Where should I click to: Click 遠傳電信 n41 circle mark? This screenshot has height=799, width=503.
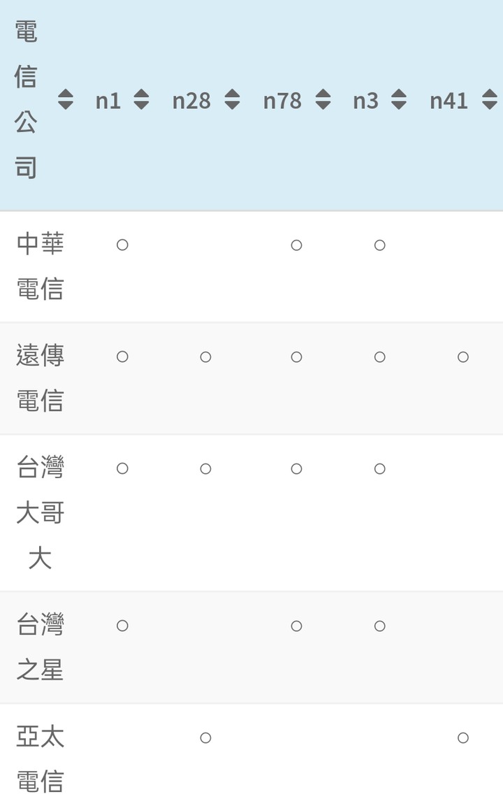[x=462, y=357]
